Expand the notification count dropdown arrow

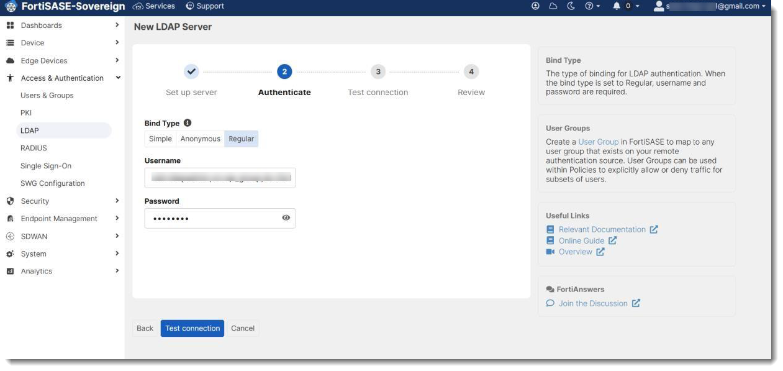637,6
